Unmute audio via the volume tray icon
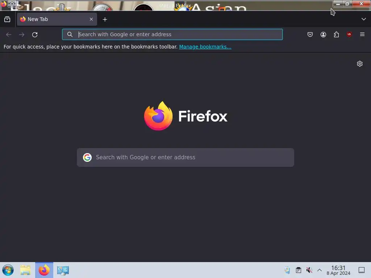371x278 pixels. point(309,270)
